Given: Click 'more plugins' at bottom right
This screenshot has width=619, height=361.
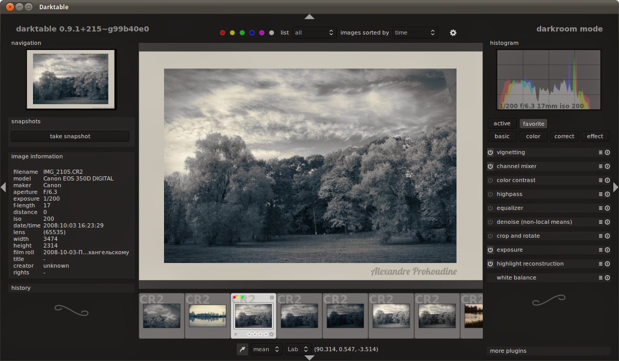Looking at the screenshot, I should 508,351.
